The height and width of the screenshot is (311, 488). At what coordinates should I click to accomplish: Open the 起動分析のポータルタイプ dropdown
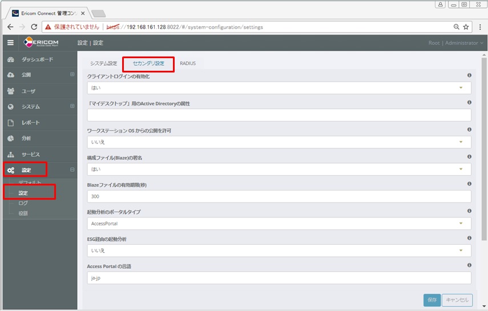279,224
